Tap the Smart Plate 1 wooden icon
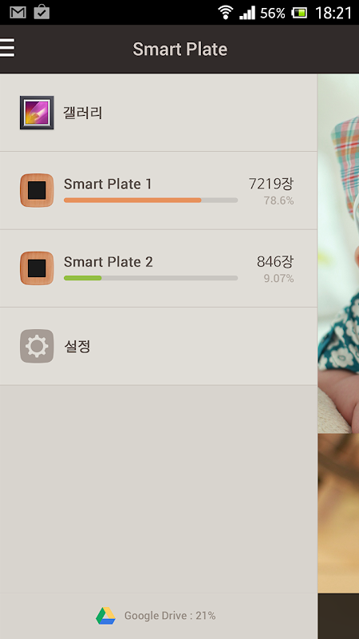 click(37, 190)
